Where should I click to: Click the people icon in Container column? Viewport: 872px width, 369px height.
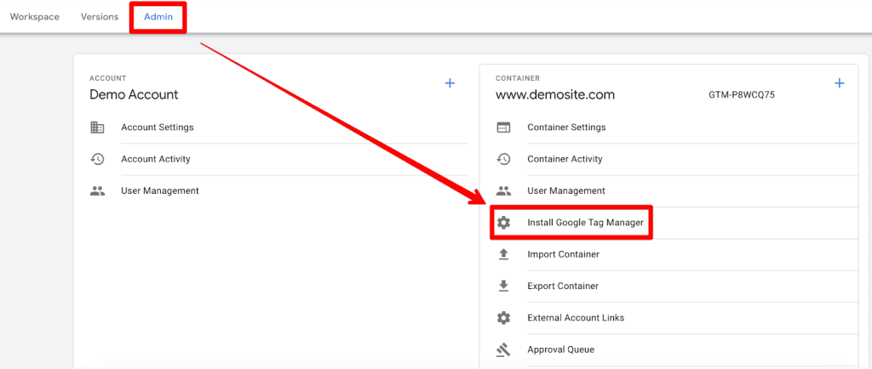tap(503, 191)
